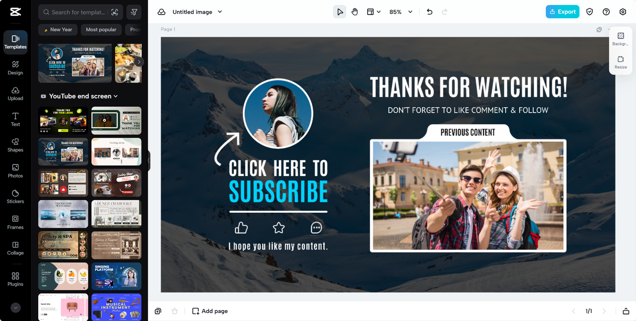
Task: Select the PREVIOUS CONTENT label on canvas
Action: (x=468, y=132)
